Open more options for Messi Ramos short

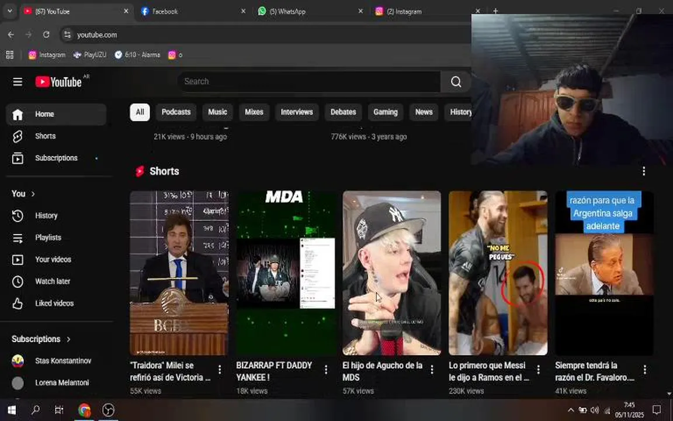(x=538, y=370)
